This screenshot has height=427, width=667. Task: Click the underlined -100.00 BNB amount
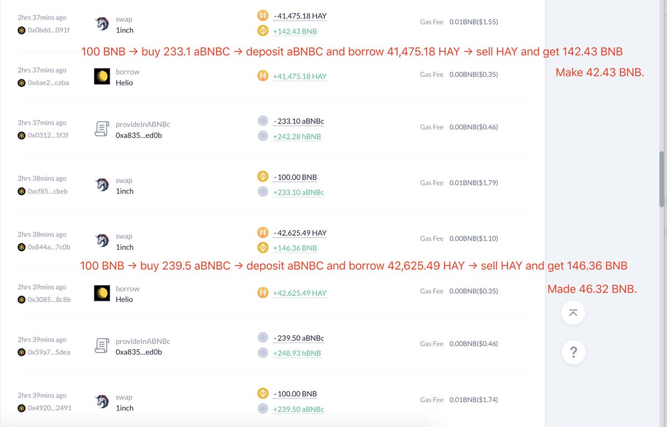tap(295, 176)
